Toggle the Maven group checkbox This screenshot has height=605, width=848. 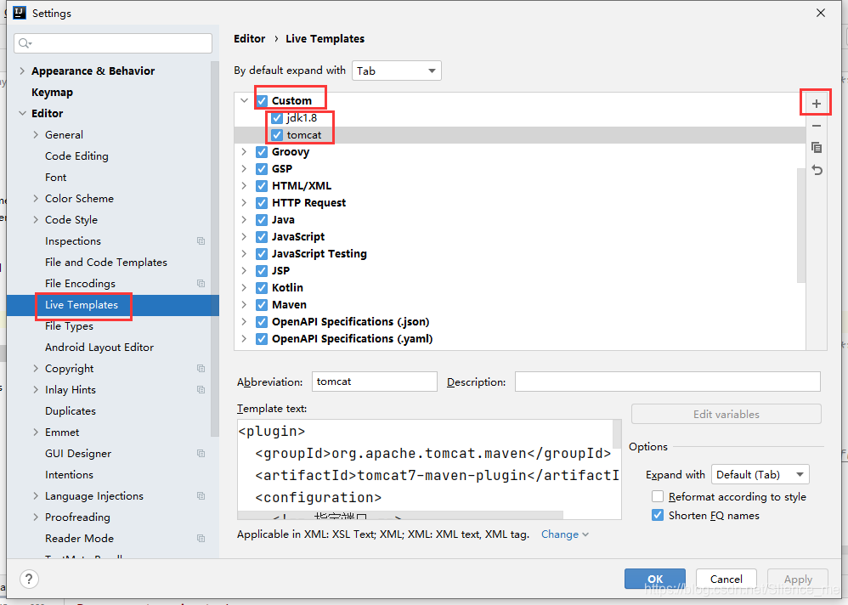[262, 305]
